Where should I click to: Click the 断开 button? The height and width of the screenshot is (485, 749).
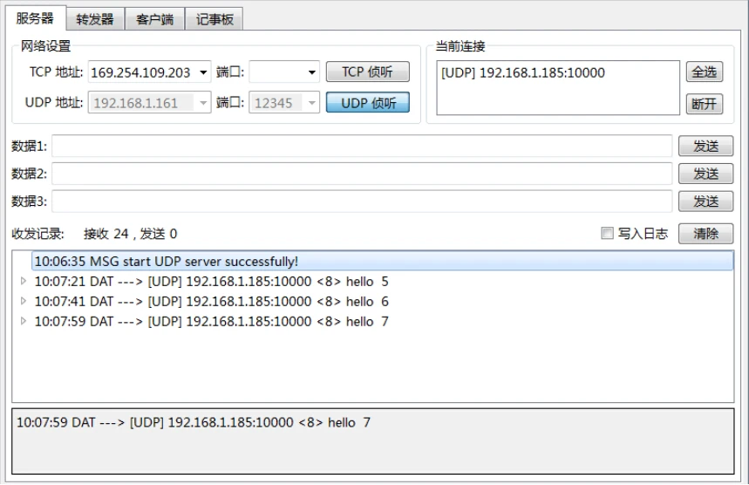click(x=705, y=104)
